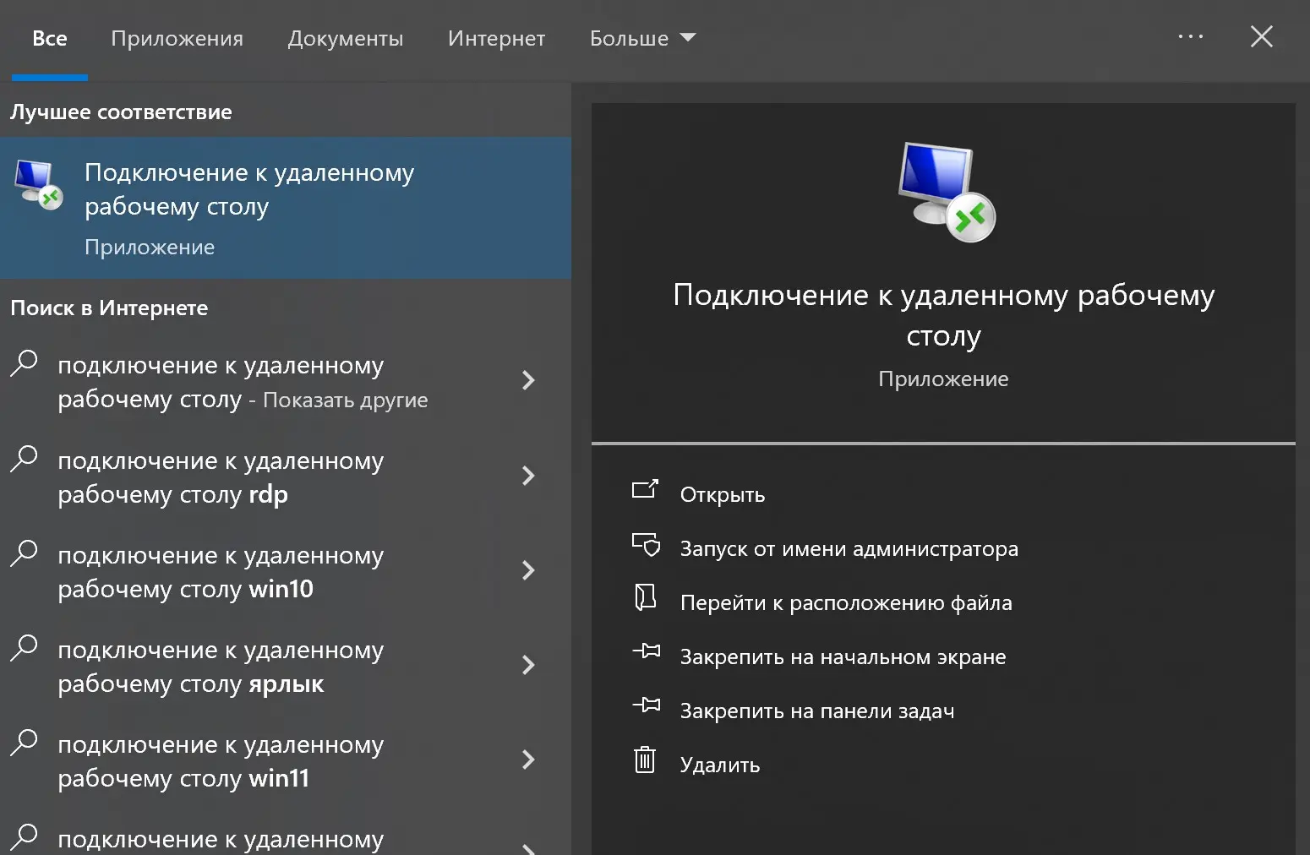Click the Go to file location icon
Screen dimensions: 1310x855
[x=645, y=598]
